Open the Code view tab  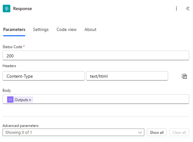66,29
